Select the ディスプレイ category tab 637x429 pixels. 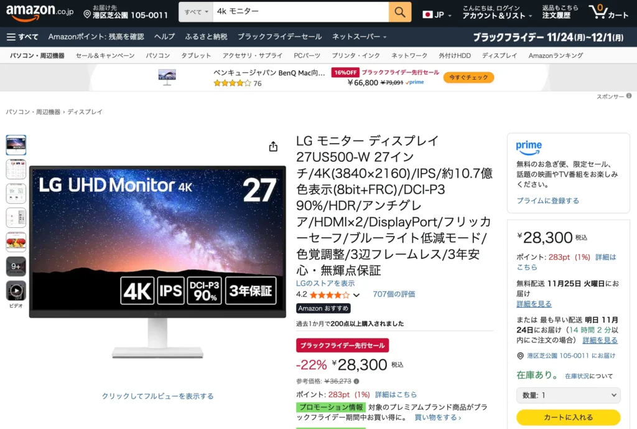pos(500,55)
